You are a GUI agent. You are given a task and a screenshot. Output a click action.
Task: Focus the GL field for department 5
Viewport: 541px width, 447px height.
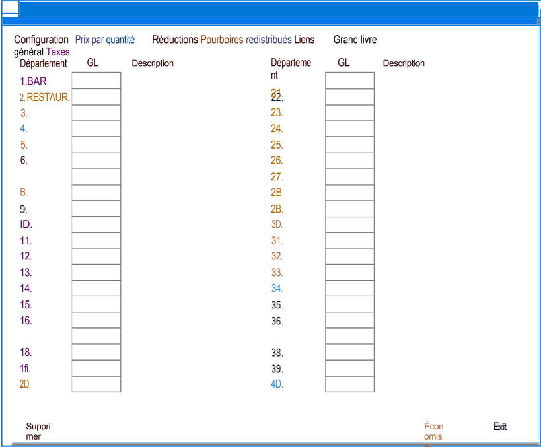pyautogui.click(x=96, y=145)
